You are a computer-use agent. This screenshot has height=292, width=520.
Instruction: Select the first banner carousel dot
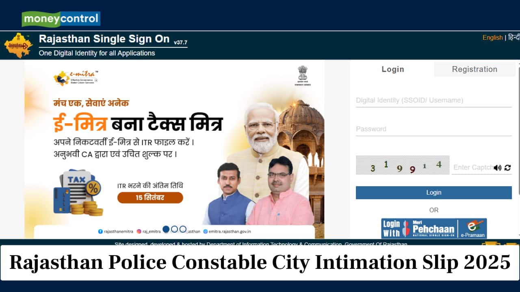click(166, 229)
